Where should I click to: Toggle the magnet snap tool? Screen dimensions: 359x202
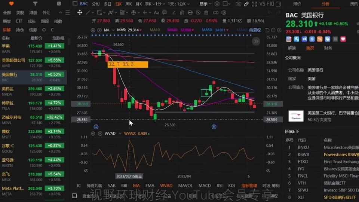click(x=182, y=12)
